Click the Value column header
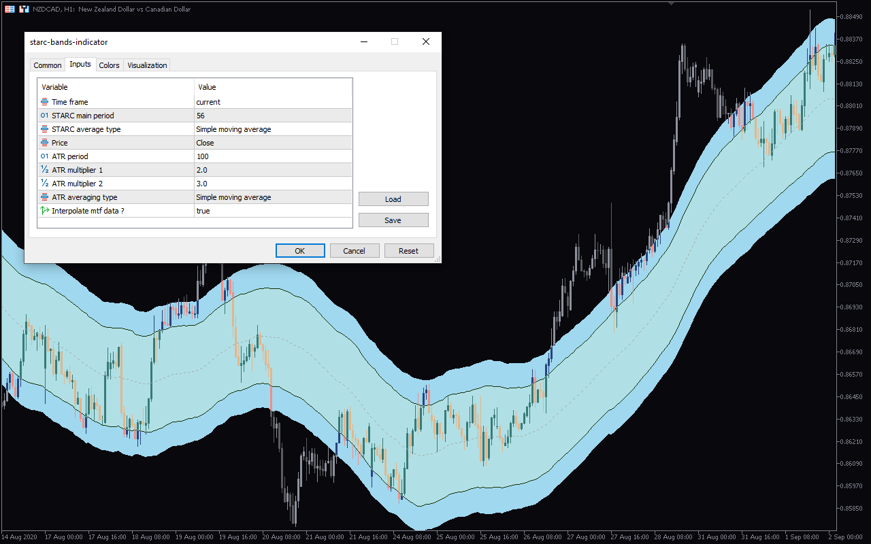Image resolution: width=871 pixels, height=544 pixels. 273,87
